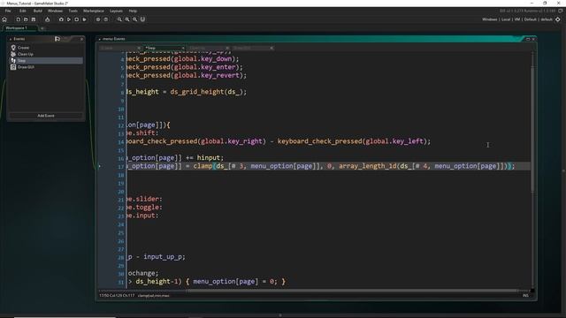Open Help docs toolbar icon next to Game Options
The image size is (566, 318).
106,19
